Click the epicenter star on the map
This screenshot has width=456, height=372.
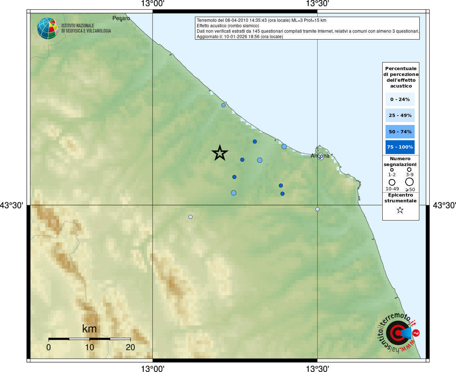(x=220, y=153)
